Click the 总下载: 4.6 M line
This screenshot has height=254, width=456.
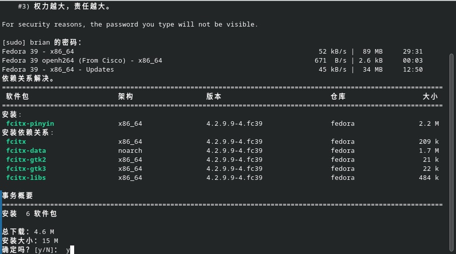click(x=28, y=231)
